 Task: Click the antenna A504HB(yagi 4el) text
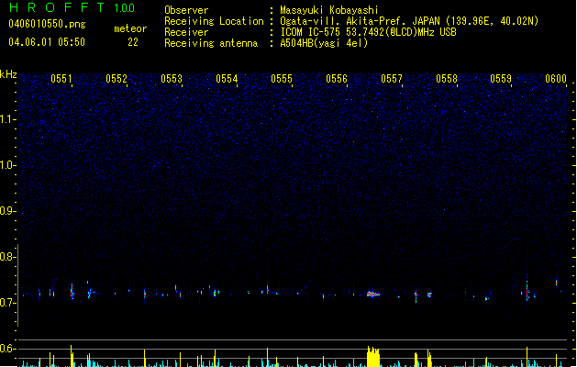324,43
